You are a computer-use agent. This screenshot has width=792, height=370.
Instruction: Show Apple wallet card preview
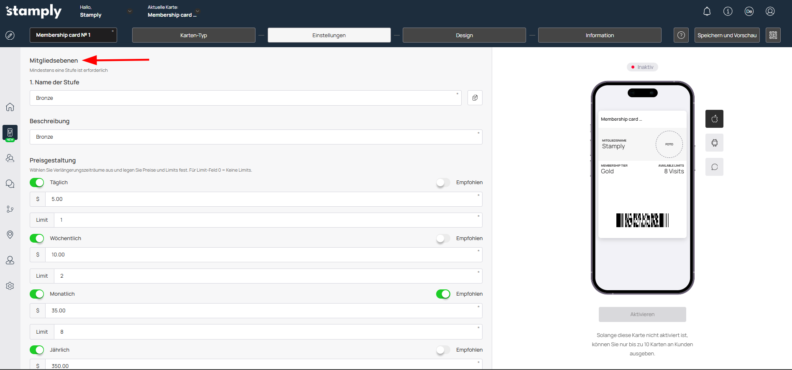[x=714, y=119]
